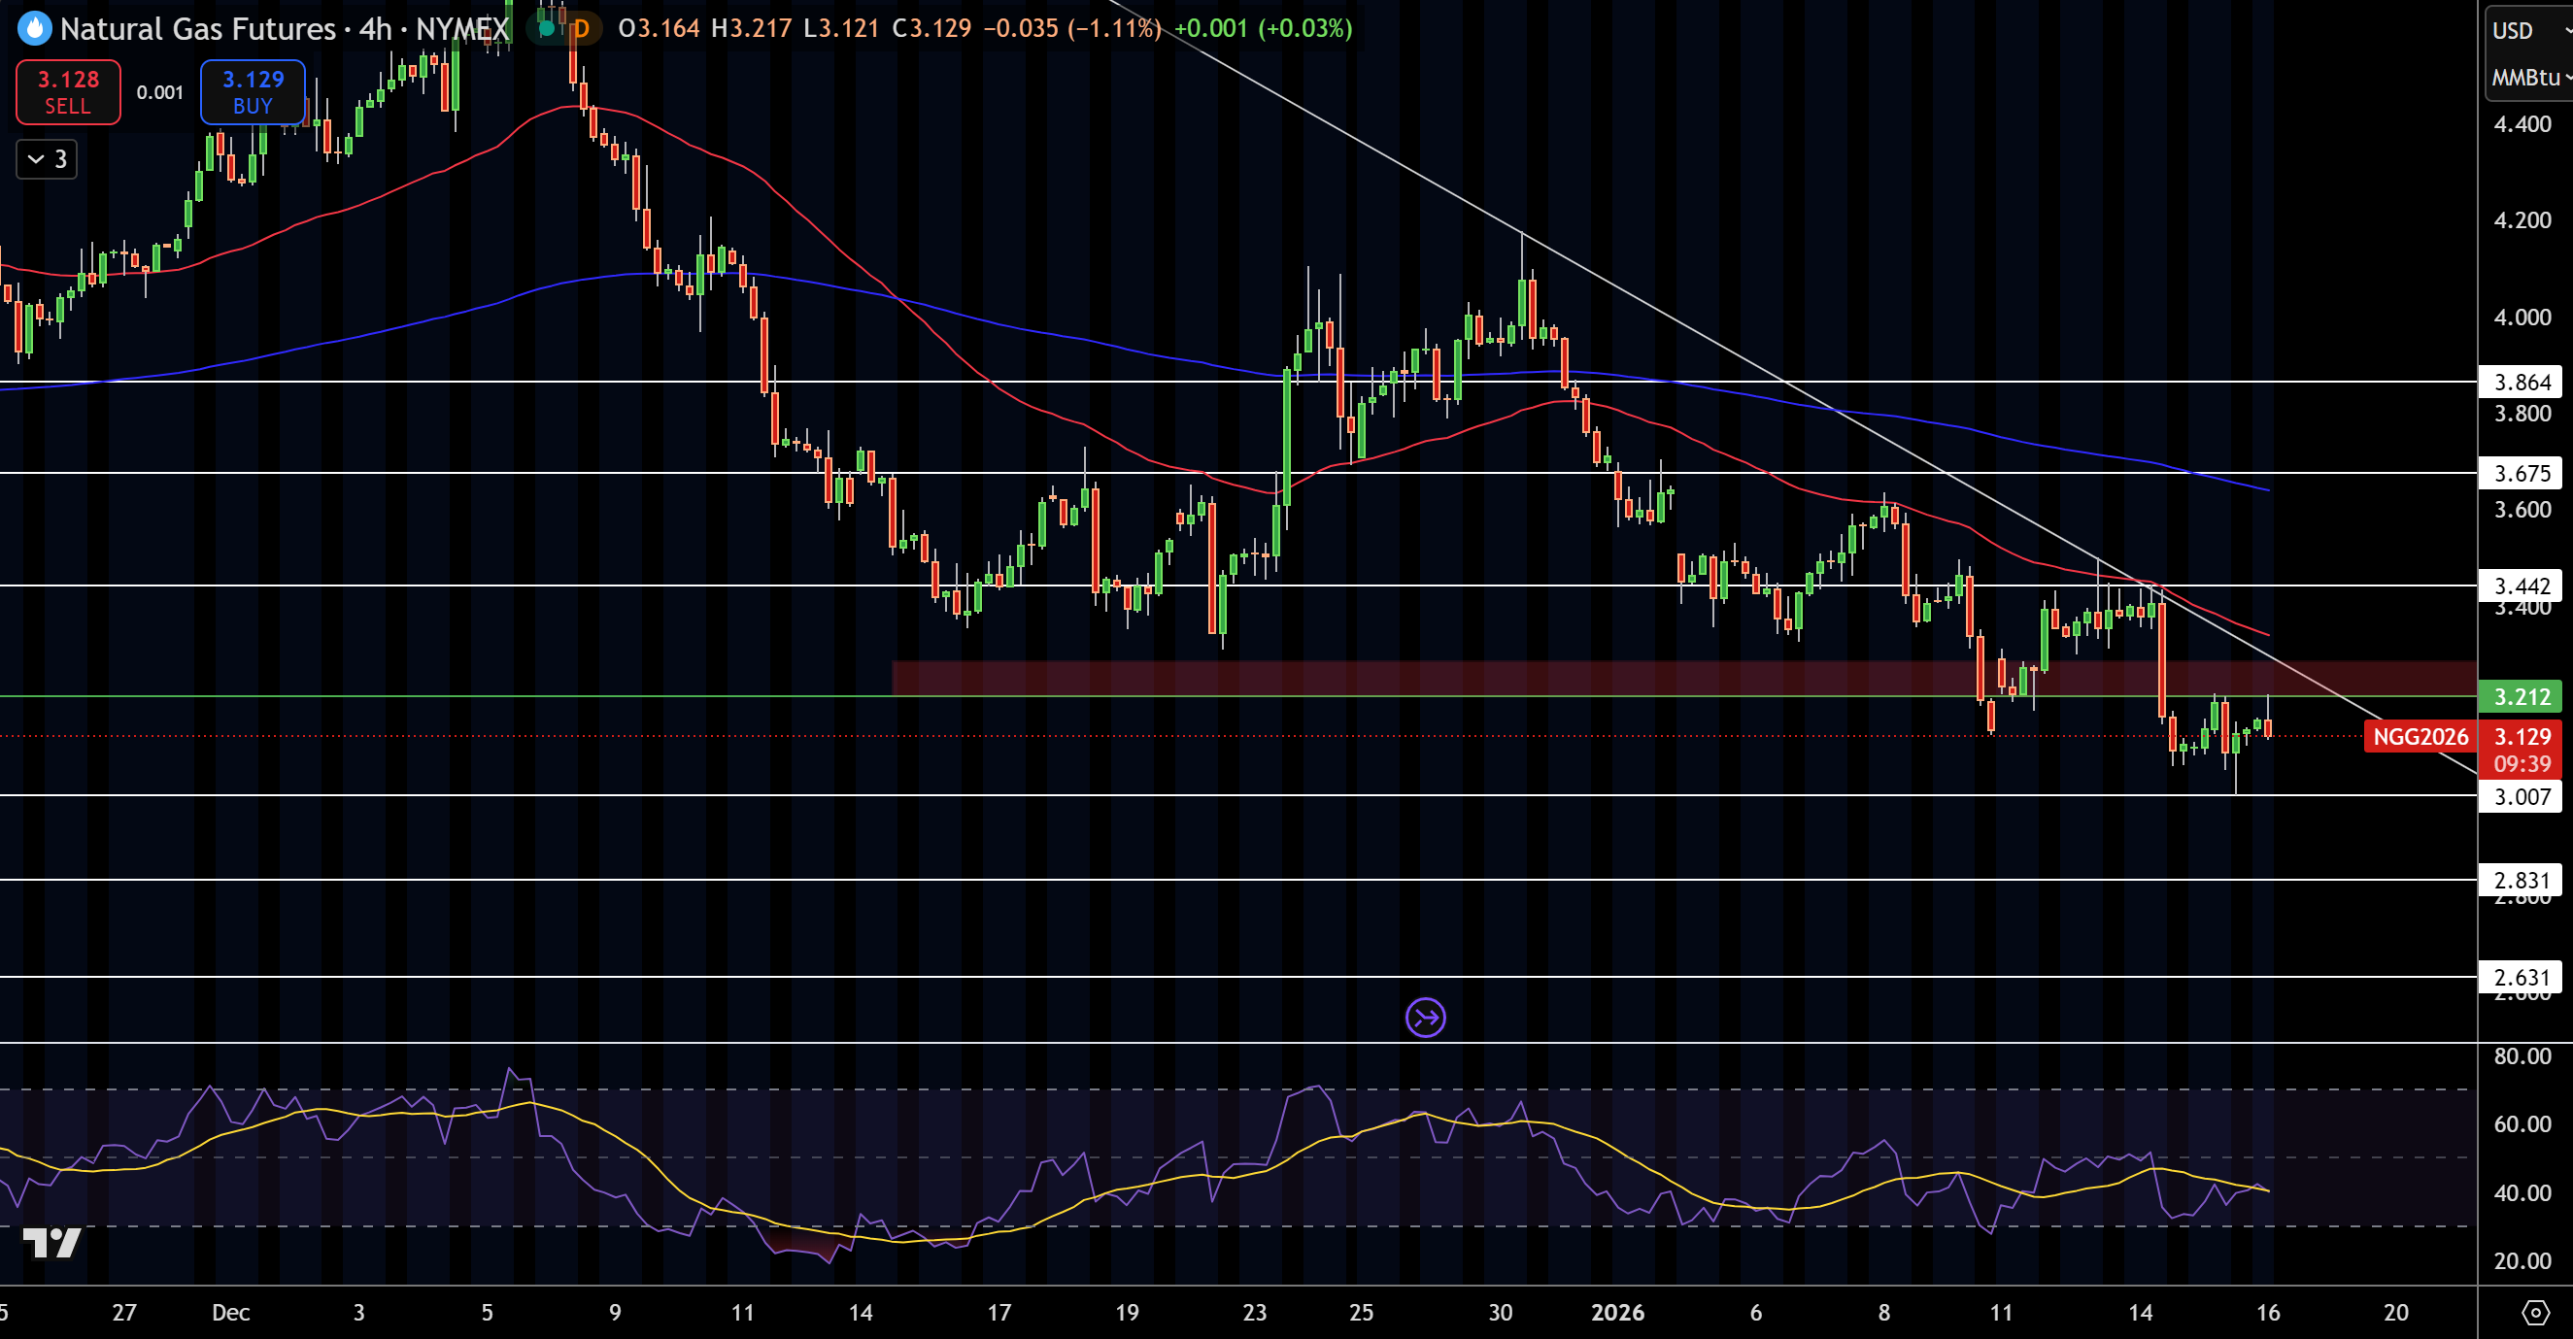Click the 3.864 horizontal line price label

click(x=2522, y=382)
